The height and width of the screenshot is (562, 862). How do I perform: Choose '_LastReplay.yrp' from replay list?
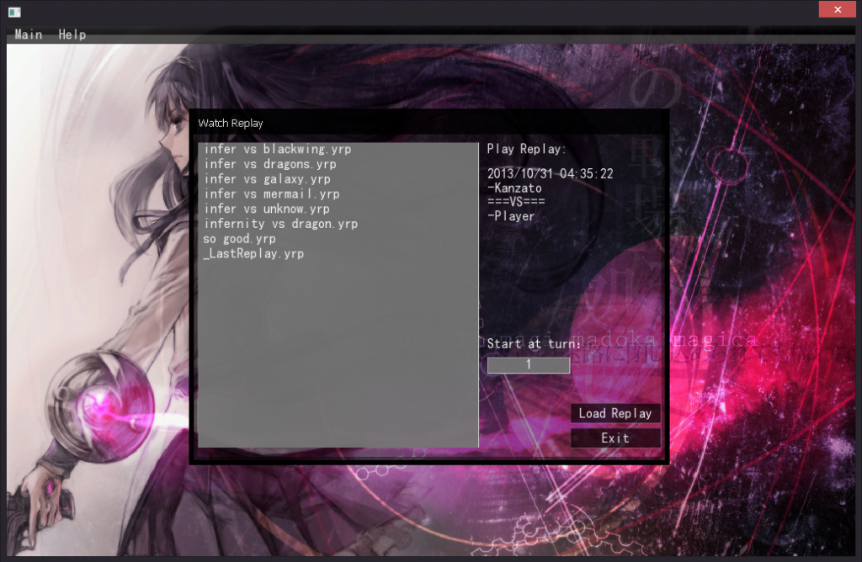(x=253, y=253)
